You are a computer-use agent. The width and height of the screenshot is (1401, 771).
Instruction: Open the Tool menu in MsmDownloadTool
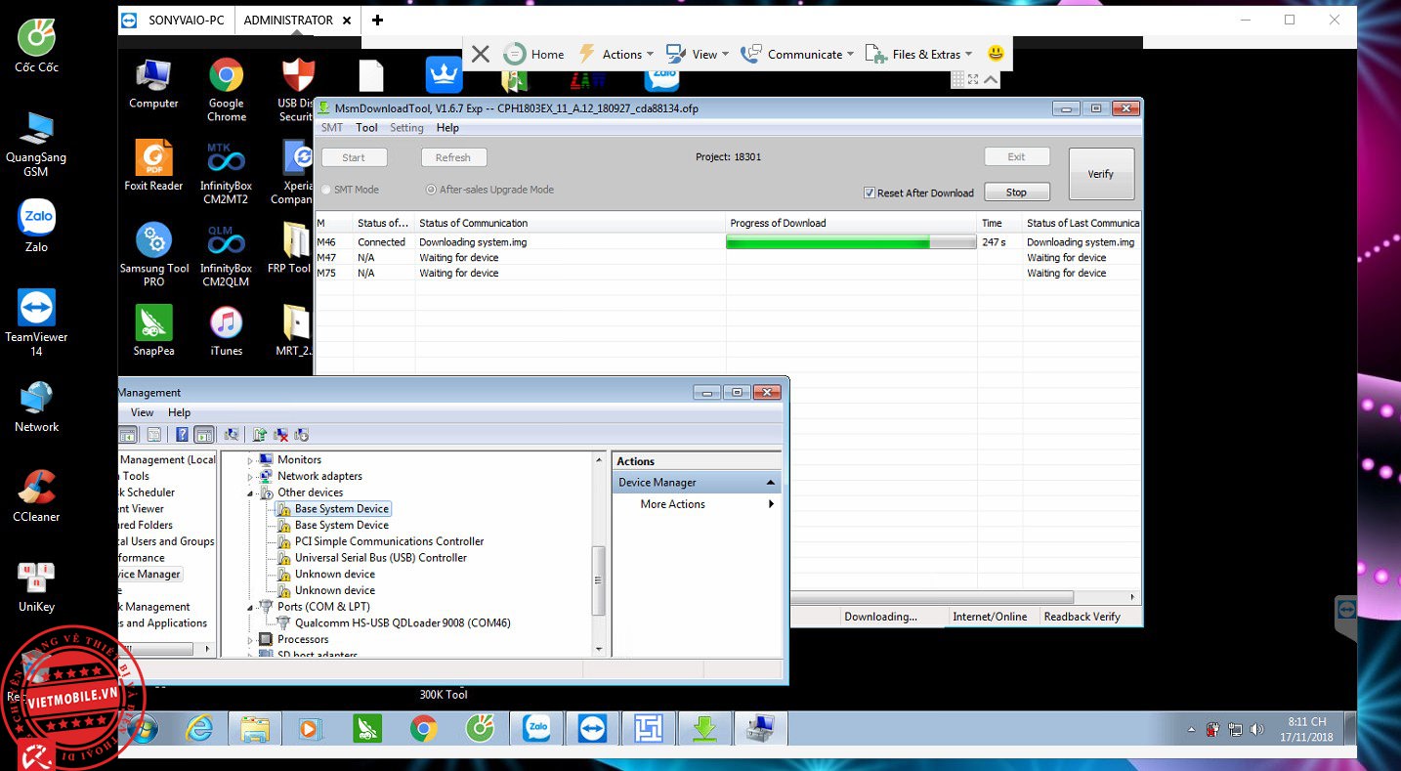click(x=366, y=128)
